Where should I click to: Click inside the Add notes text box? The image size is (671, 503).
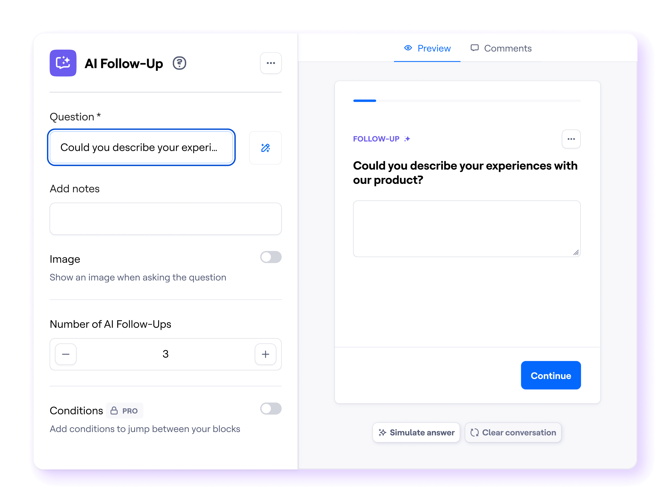click(x=166, y=219)
